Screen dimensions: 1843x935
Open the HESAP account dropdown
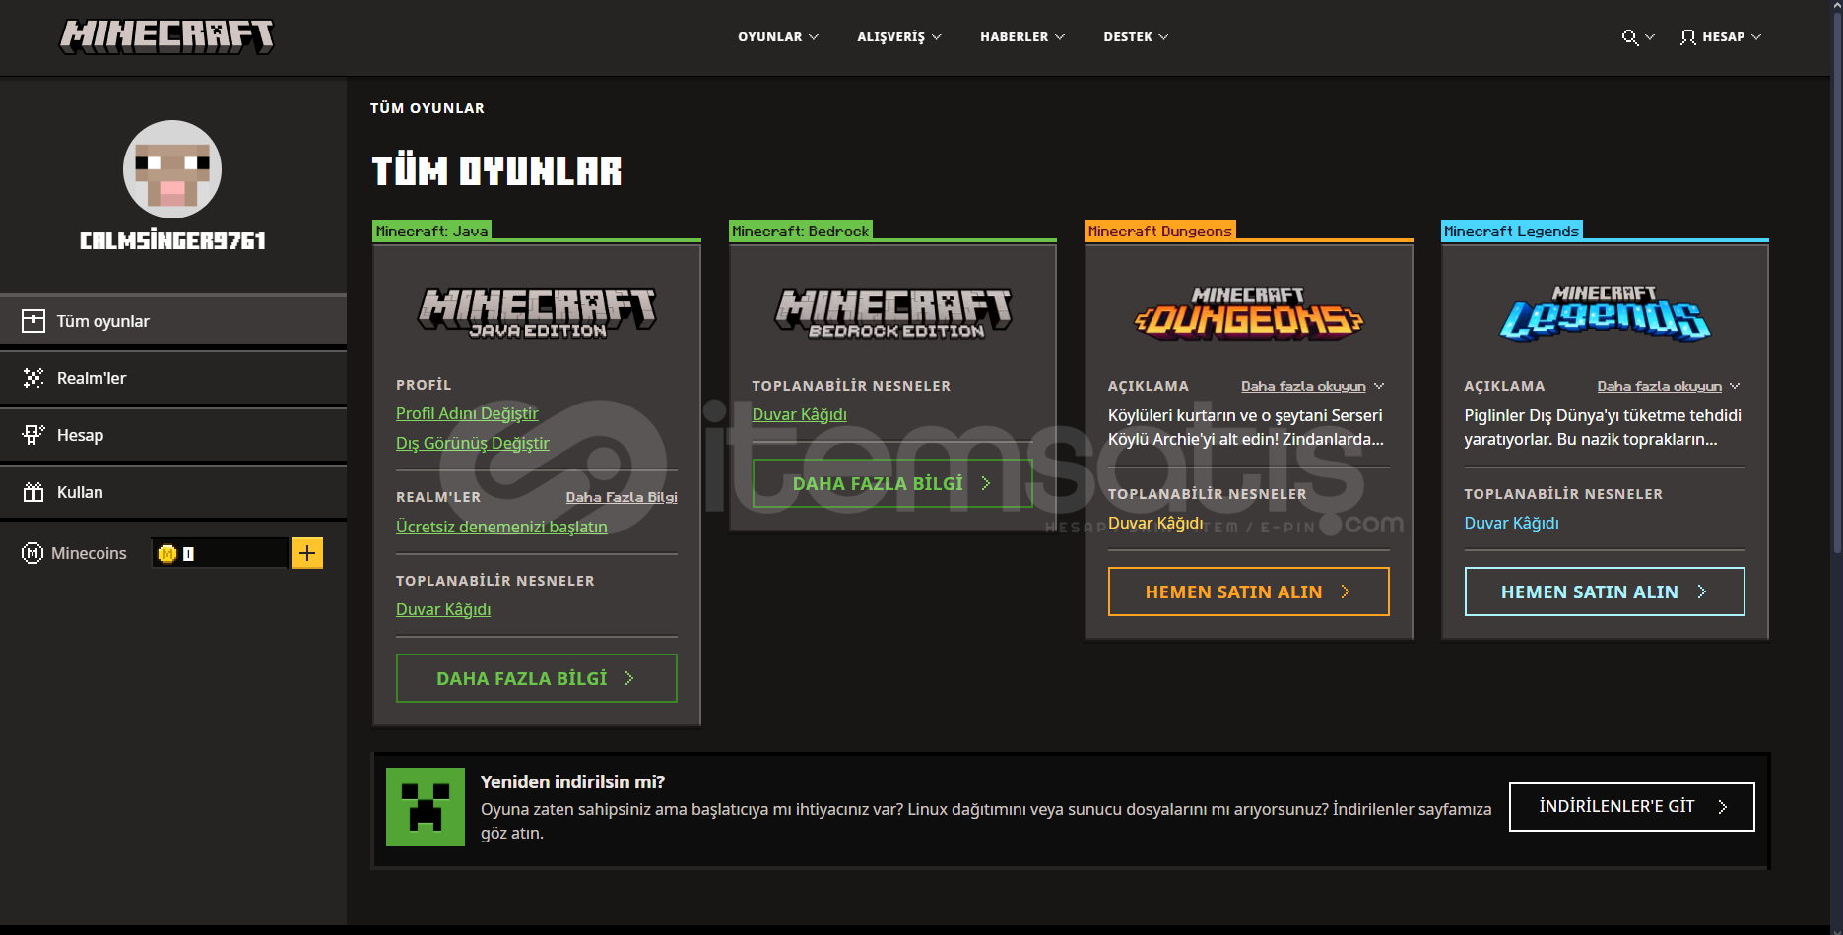(x=1721, y=37)
